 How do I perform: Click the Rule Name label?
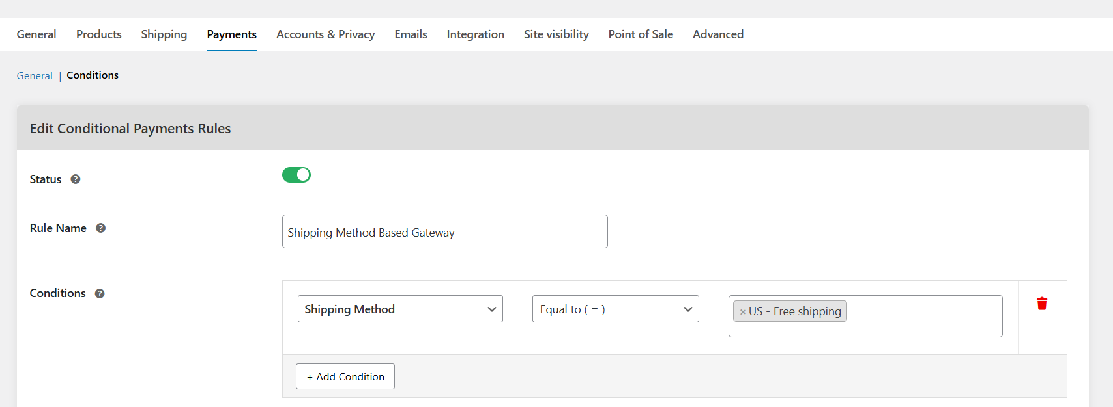tap(58, 228)
